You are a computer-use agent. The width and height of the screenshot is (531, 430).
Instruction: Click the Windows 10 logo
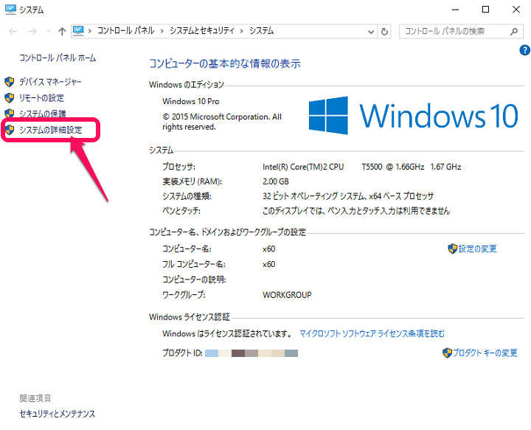click(x=414, y=116)
